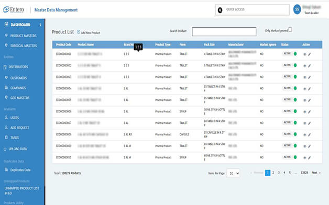The image size is (329, 205).
Task: Click the Search Product input field
Action: [224, 31]
